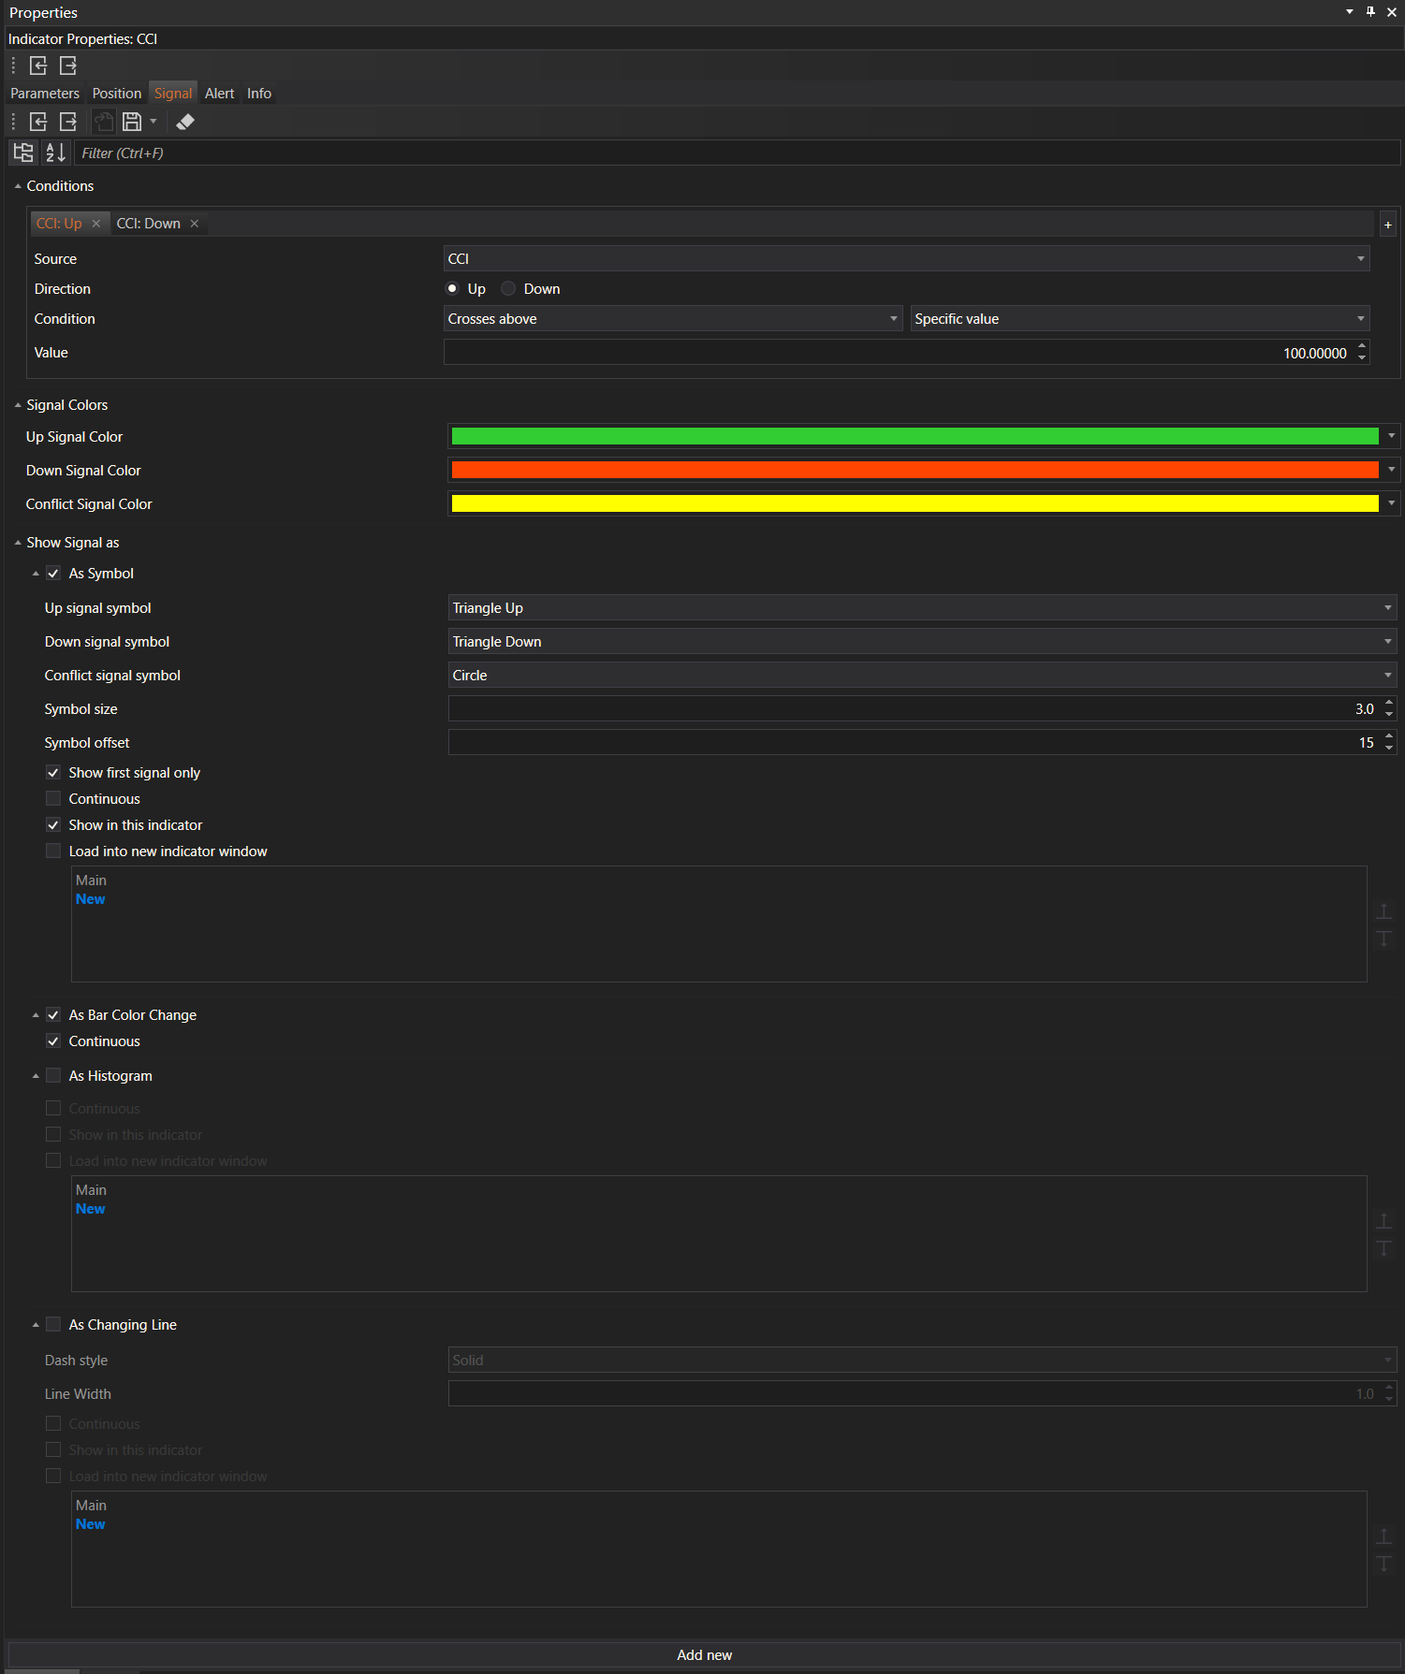Enable the As Histogram checkbox

(x=53, y=1076)
